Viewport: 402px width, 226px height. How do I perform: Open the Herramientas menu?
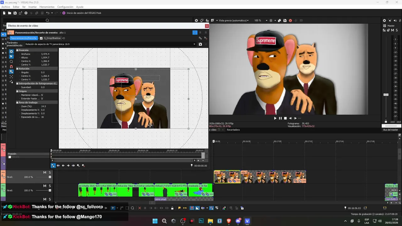tap(47, 7)
